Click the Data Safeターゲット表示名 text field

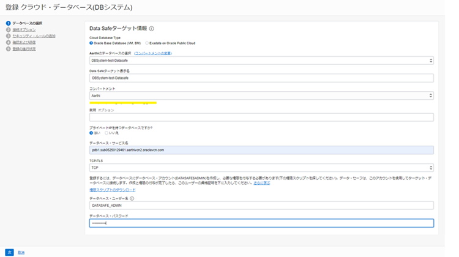tap(261, 78)
